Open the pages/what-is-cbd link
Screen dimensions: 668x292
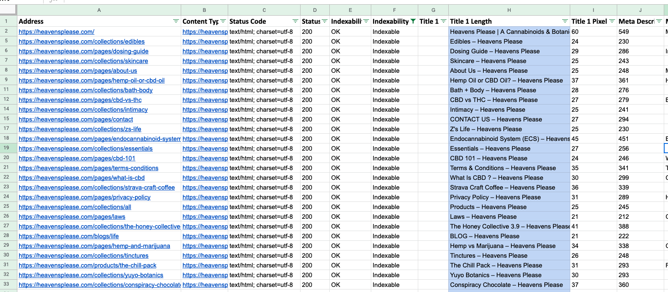[x=82, y=178]
